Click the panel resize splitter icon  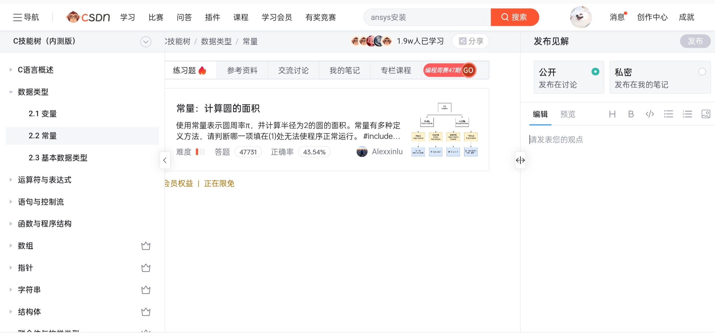click(x=520, y=160)
